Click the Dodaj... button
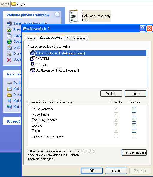 [x=111, y=93]
